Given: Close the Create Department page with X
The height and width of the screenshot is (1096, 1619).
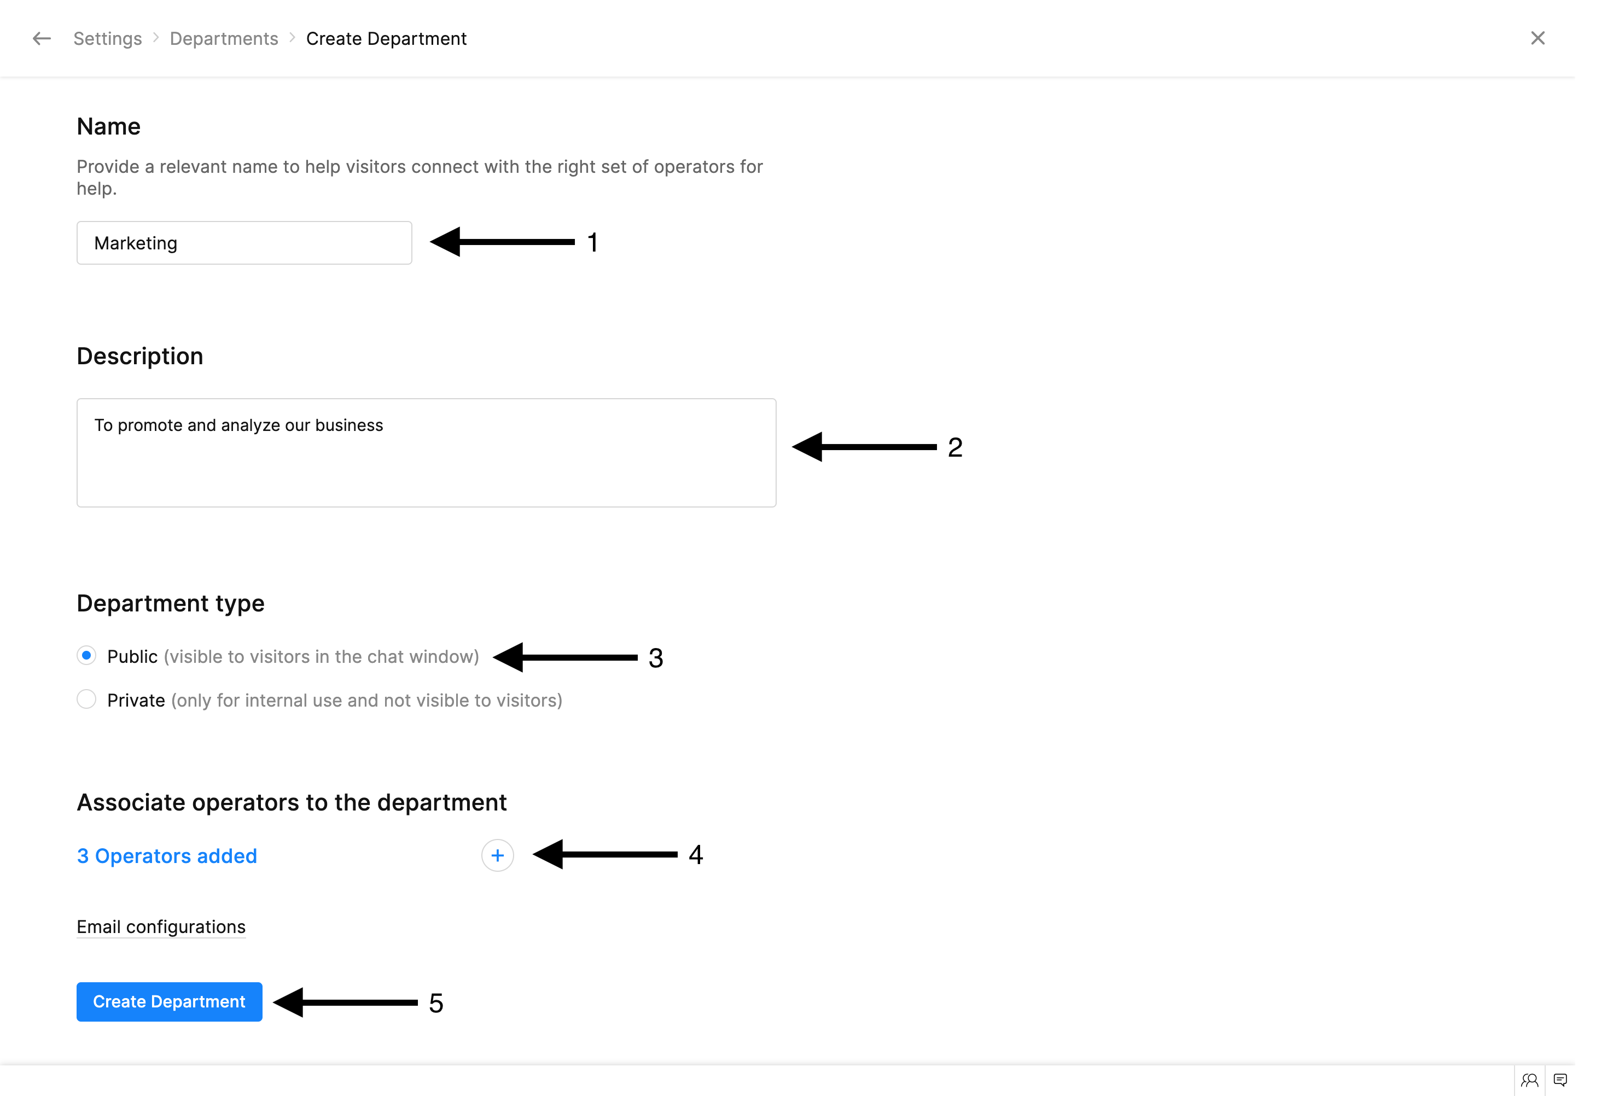Looking at the screenshot, I should coord(1537,38).
